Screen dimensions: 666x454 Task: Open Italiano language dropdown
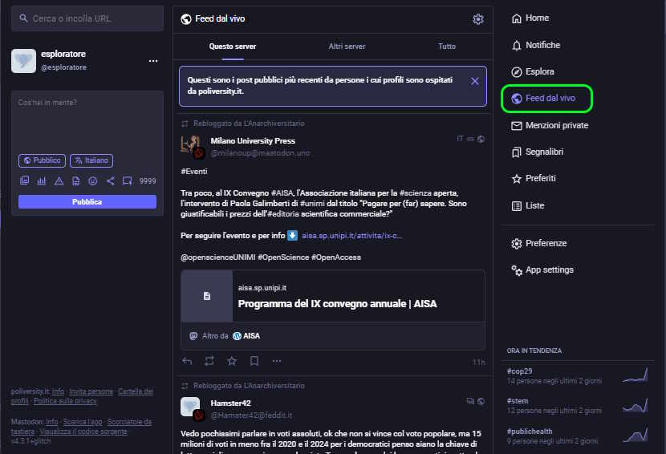pyautogui.click(x=91, y=160)
